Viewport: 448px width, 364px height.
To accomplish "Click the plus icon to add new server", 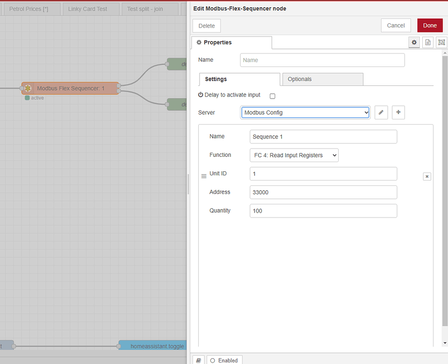I will [x=398, y=112].
